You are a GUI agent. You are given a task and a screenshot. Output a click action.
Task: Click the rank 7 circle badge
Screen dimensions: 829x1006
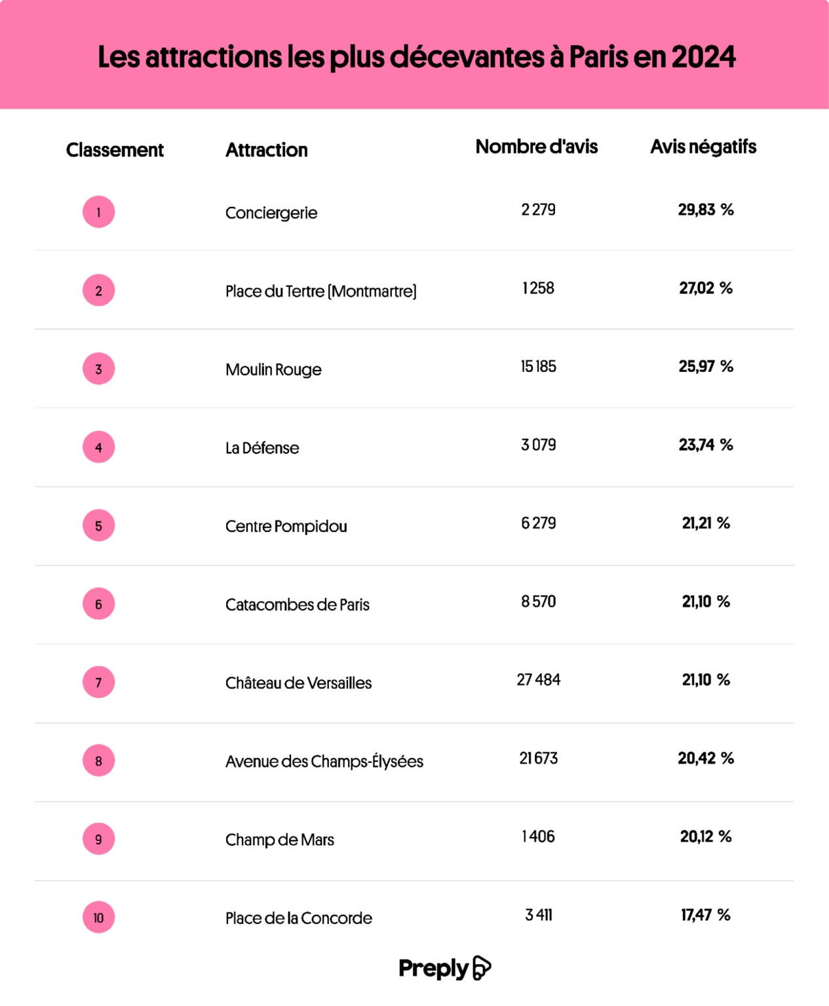pyautogui.click(x=99, y=682)
